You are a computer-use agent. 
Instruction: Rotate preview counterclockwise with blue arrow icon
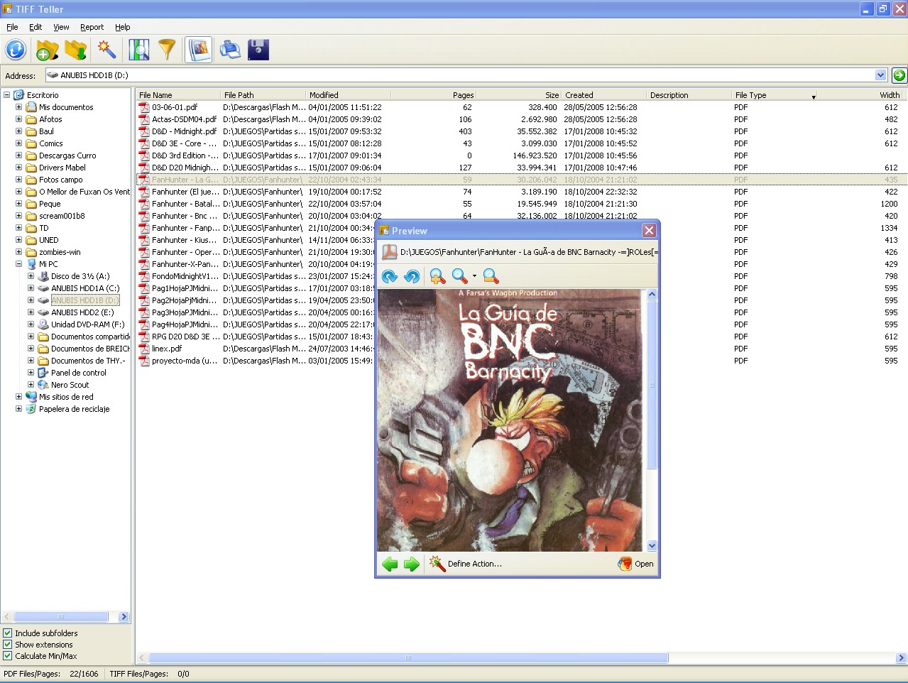(412, 276)
